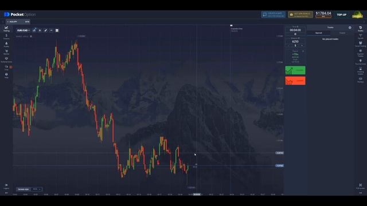The image size is (367, 206).
Task: Collapse left sidebar arrow at bottom
Action: pos(6,193)
